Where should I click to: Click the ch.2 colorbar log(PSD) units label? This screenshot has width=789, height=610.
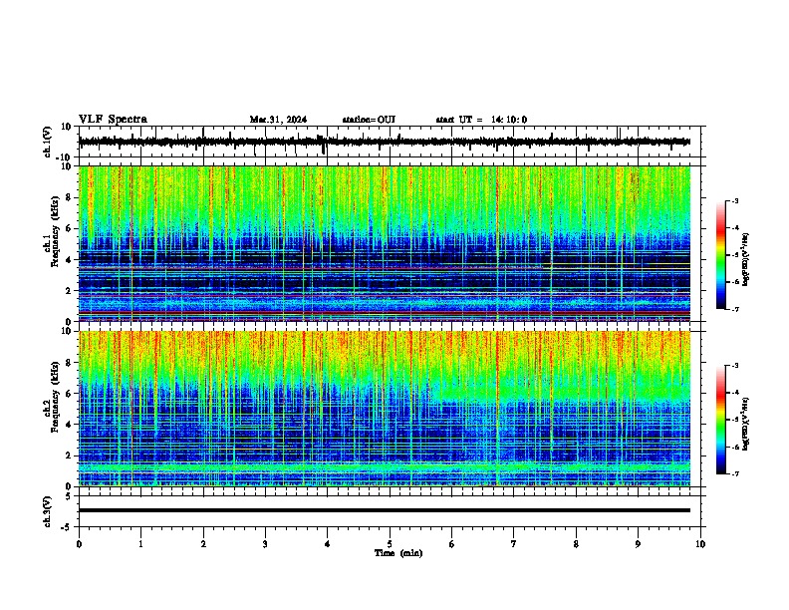tap(746, 424)
